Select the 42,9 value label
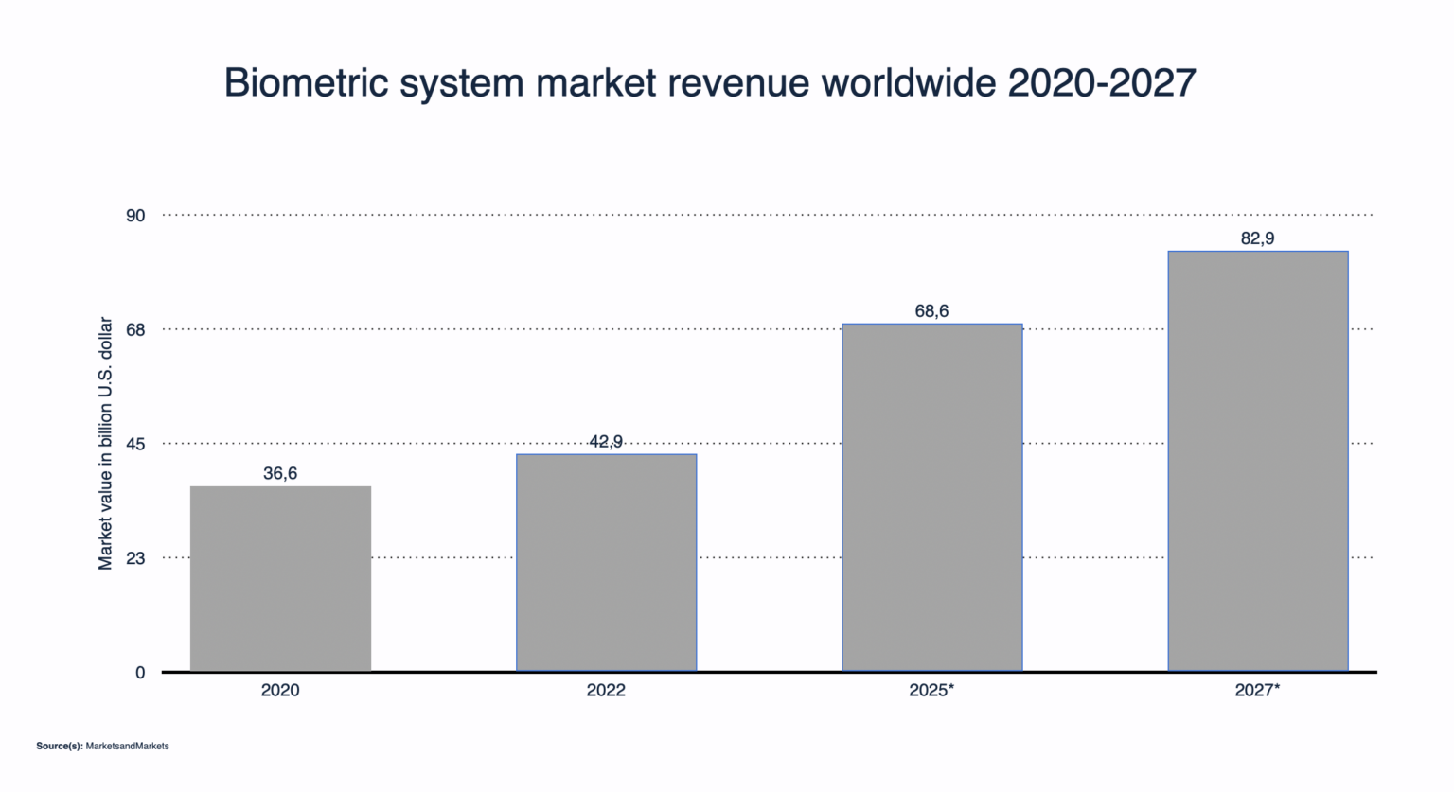 [606, 442]
